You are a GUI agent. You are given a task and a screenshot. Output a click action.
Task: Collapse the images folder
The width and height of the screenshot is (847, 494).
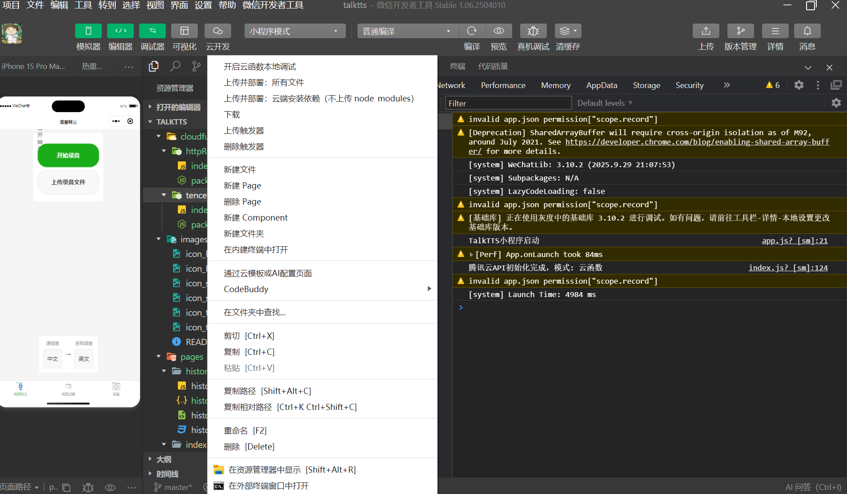coord(159,239)
